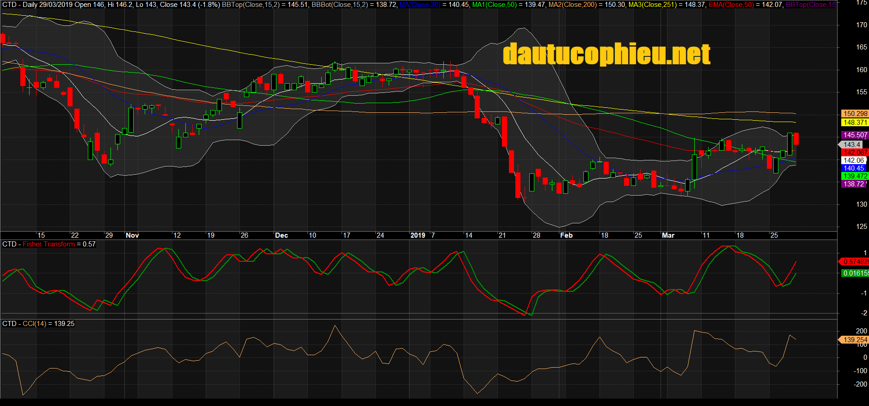
Task: Click the -2 value on Fisher axis
Action: tap(864, 313)
